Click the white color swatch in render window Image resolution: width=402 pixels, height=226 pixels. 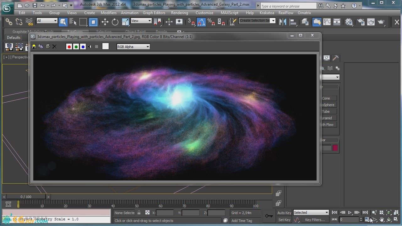click(x=106, y=46)
